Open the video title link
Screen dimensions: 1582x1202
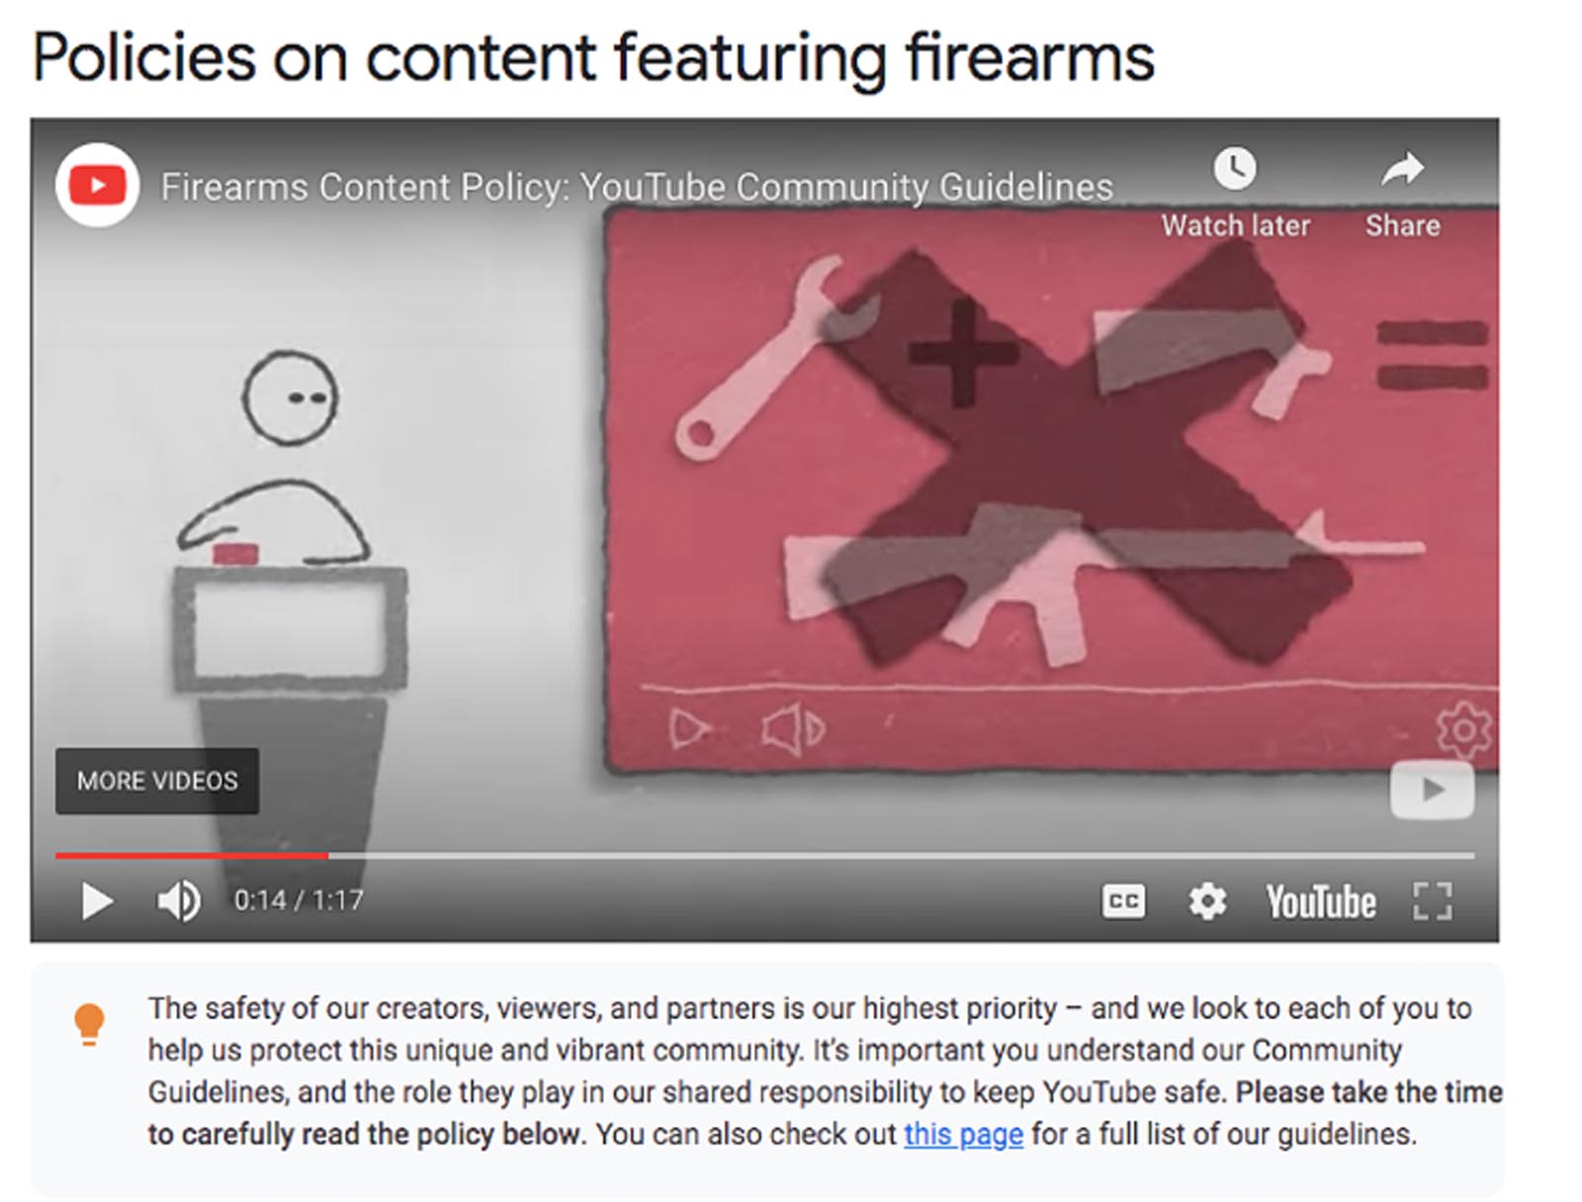pyautogui.click(x=637, y=187)
